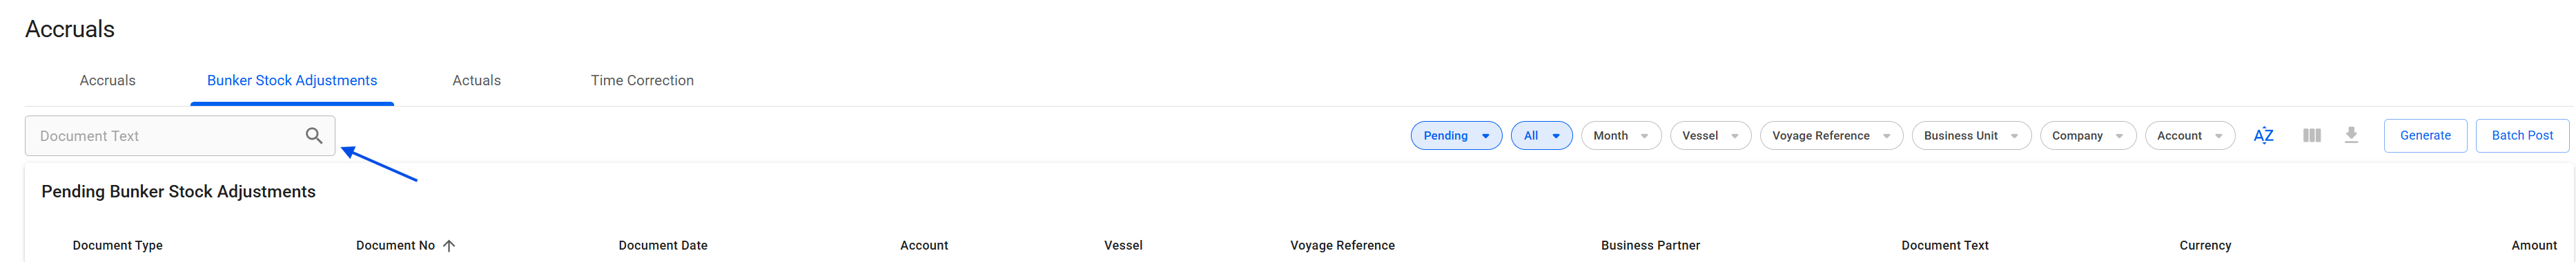The width and height of the screenshot is (2576, 262).
Task: Open the Month filter dropdown
Action: pyautogui.click(x=1621, y=135)
